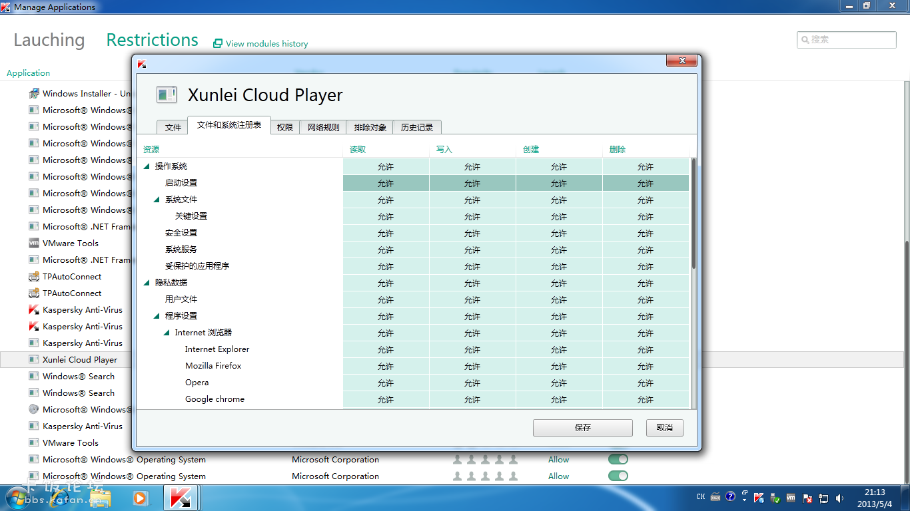The height and width of the screenshot is (511, 910).
Task: Click the network connection tray icon
Action: [x=823, y=498]
